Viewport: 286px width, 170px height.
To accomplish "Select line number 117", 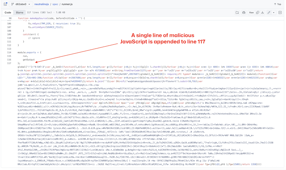I will [9, 63].
